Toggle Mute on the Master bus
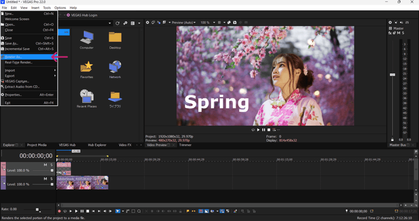Image resolution: width=419 pixels, height=221 pixels. point(399,33)
